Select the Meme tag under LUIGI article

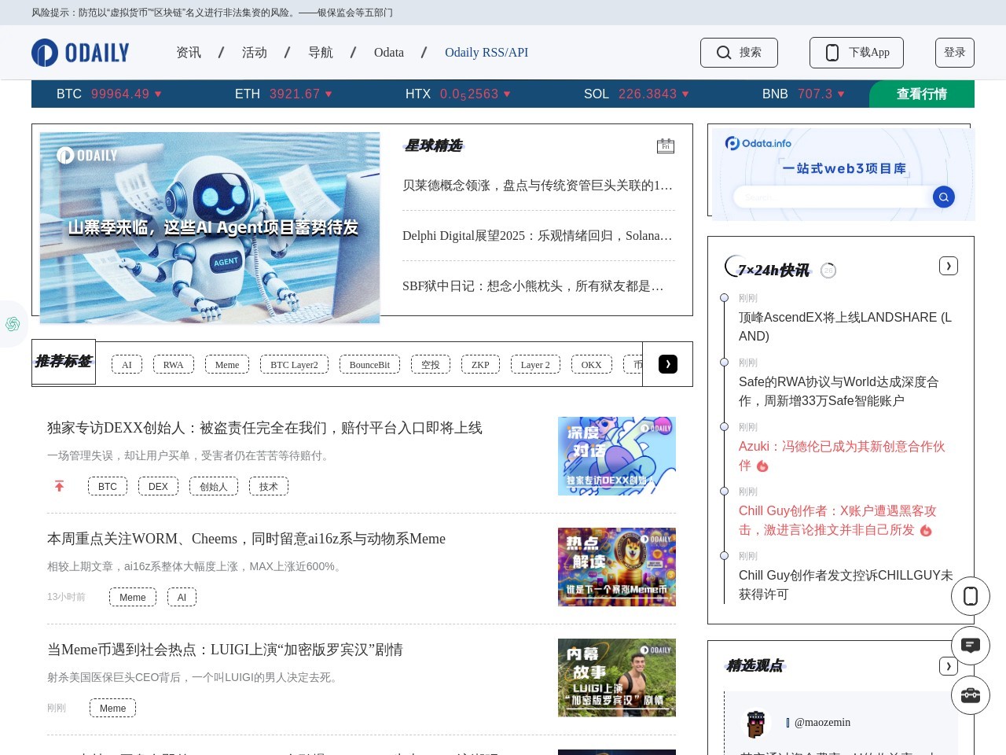pyautogui.click(x=112, y=708)
